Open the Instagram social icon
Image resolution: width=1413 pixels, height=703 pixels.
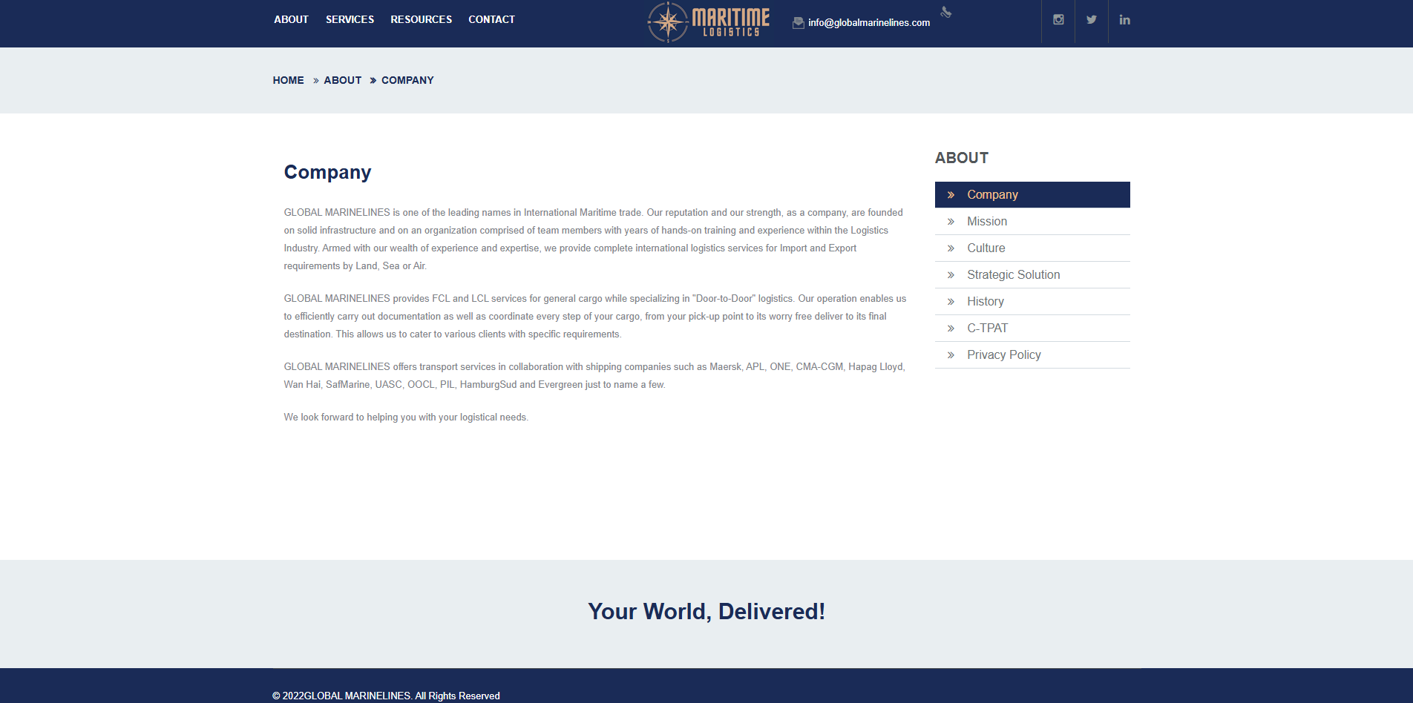coord(1058,20)
